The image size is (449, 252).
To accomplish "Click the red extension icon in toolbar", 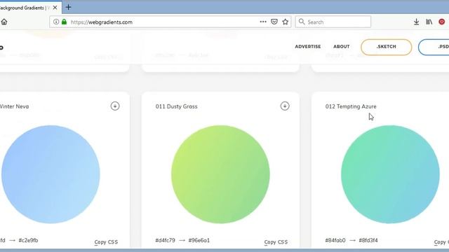I will point(441,22).
